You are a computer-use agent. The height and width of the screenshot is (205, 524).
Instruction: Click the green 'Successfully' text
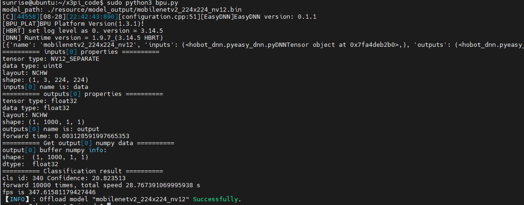tap(217, 199)
